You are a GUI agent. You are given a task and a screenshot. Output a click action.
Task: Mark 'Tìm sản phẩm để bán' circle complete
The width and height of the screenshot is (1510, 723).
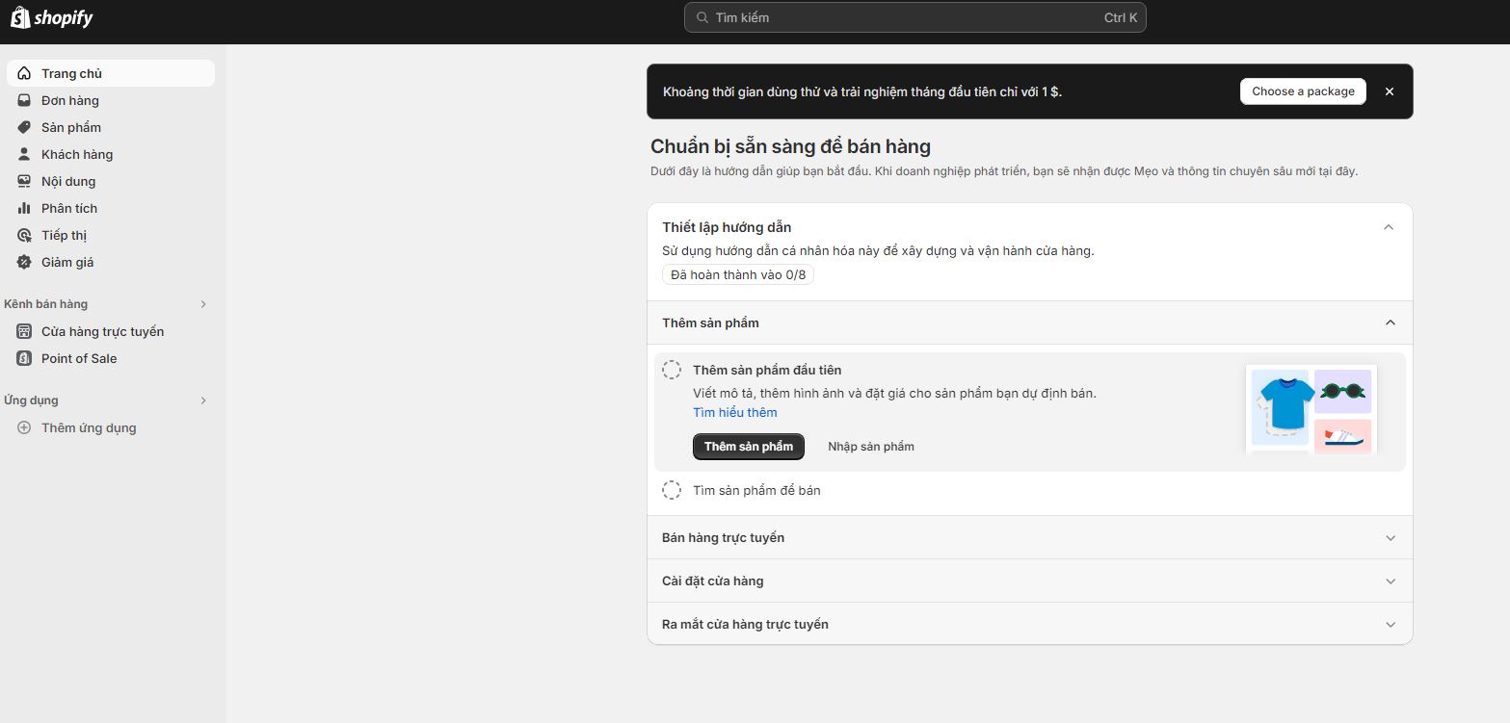(x=672, y=491)
